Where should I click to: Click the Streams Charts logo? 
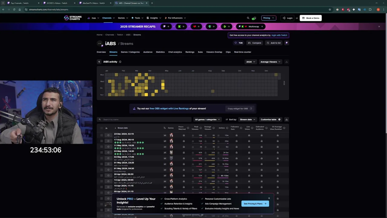[x=73, y=18]
